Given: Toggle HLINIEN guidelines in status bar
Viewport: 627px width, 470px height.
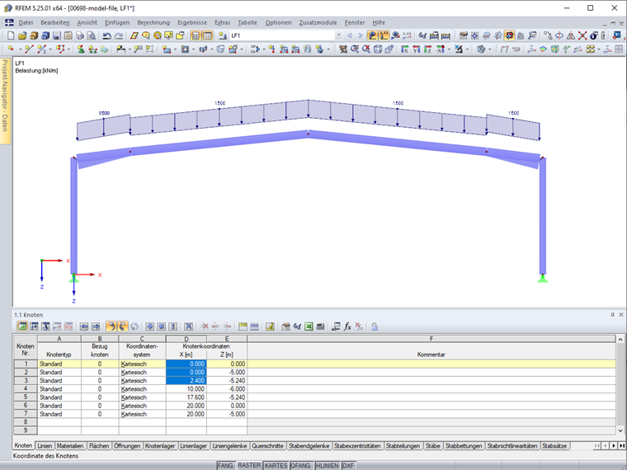Looking at the screenshot, I should (x=327, y=466).
